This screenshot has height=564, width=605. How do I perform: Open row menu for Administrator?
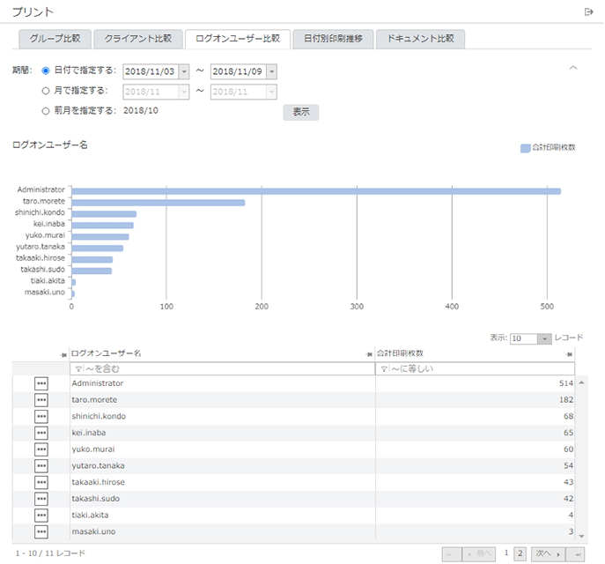[x=41, y=383]
